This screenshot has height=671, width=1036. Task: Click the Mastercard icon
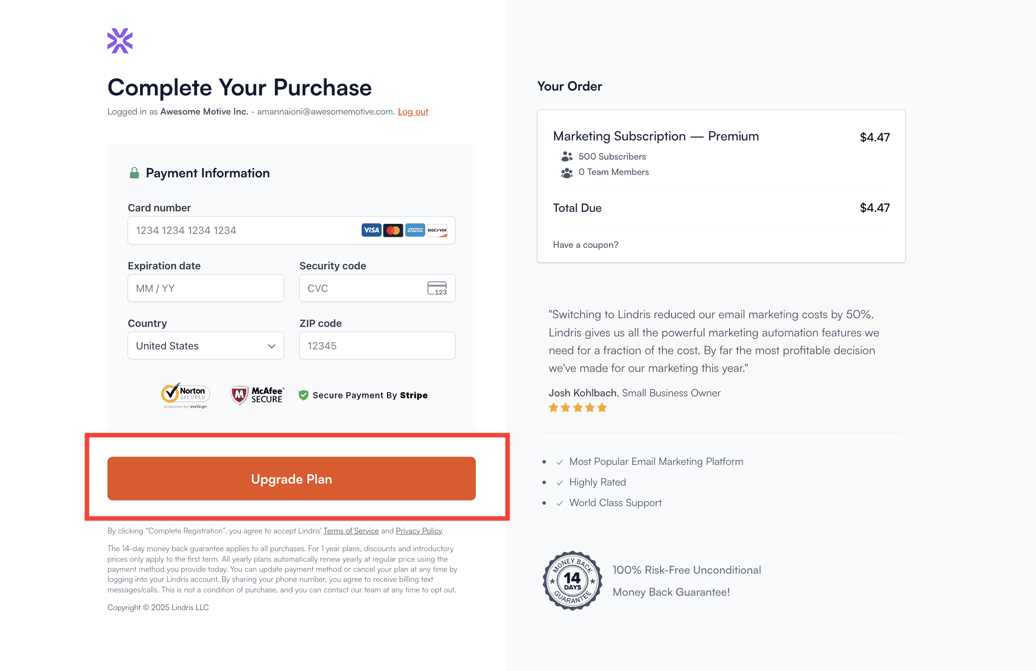coord(393,230)
